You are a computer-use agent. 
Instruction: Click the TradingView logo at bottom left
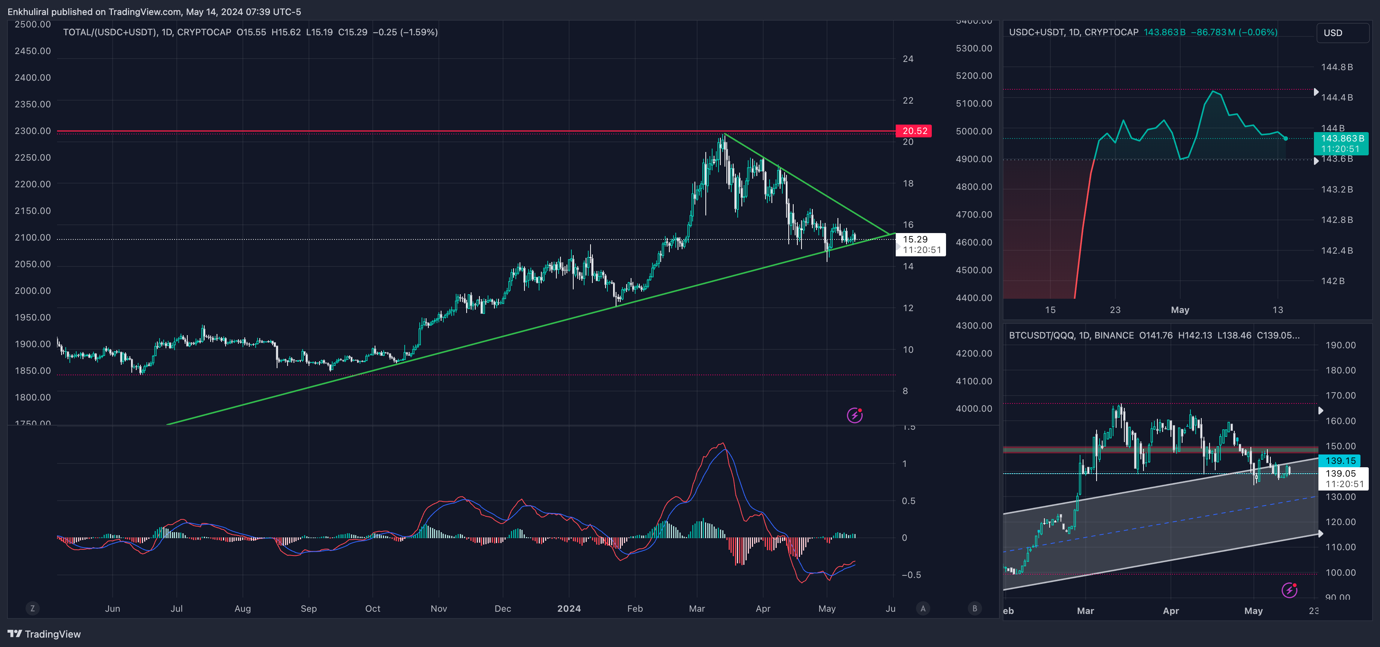pos(44,634)
